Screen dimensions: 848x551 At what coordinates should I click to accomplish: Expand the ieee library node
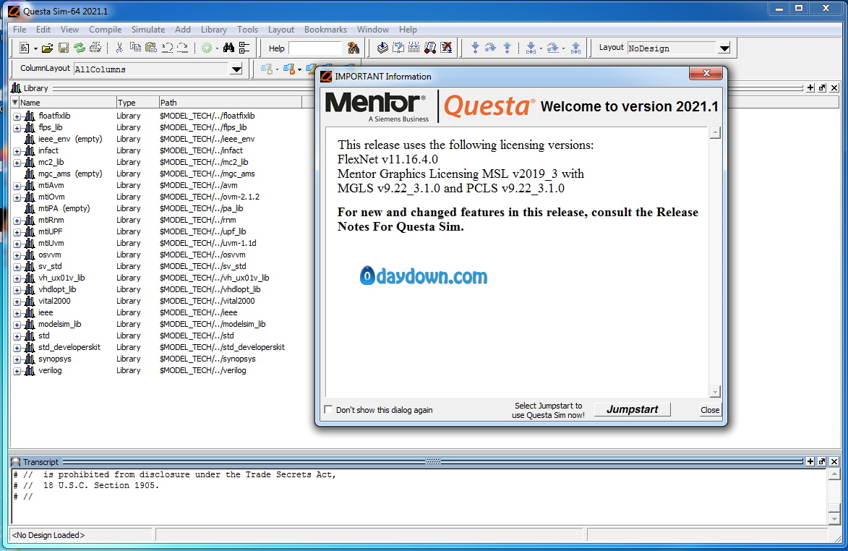pos(17,313)
